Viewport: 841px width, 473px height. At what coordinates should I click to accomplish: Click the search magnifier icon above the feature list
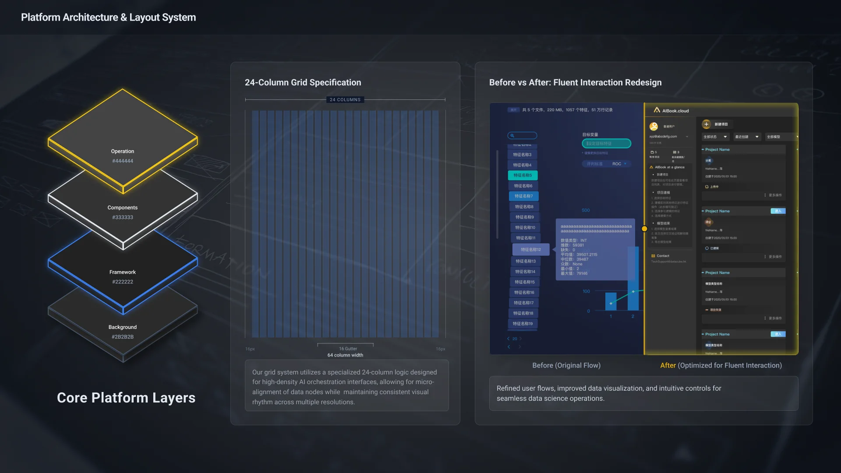coord(512,135)
